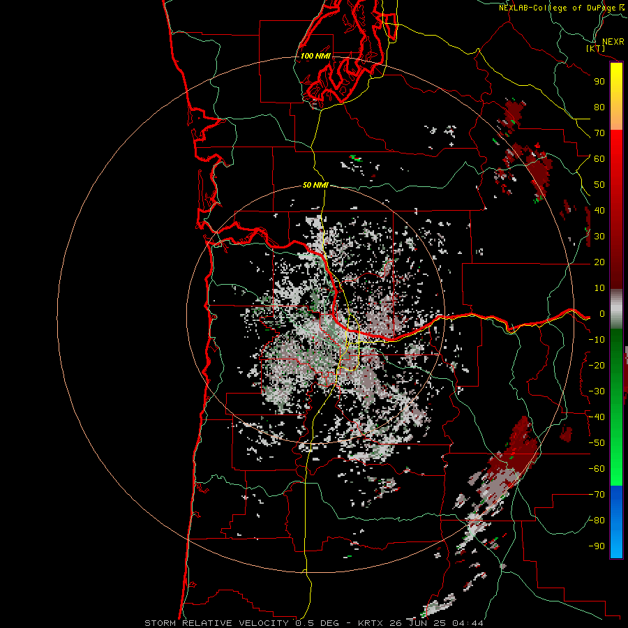Viewport: 628px width, 628px height.
Task: Click the -80 value on the velocity scale
Action: 597,521
